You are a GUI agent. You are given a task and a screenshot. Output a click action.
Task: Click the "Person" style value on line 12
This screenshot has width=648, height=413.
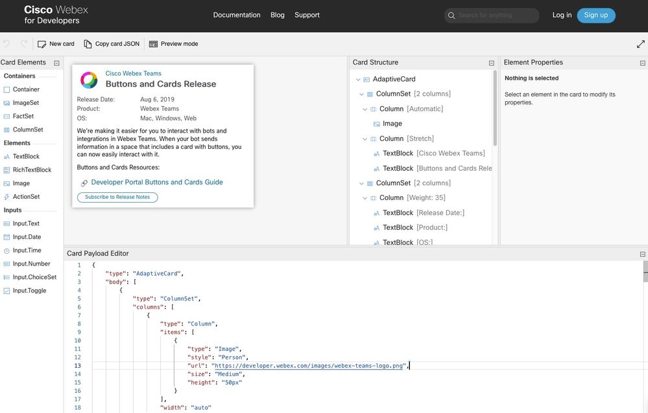pyautogui.click(x=230, y=358)
